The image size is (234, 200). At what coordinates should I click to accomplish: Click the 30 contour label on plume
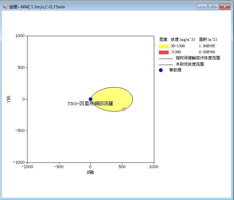coord(124,109)
